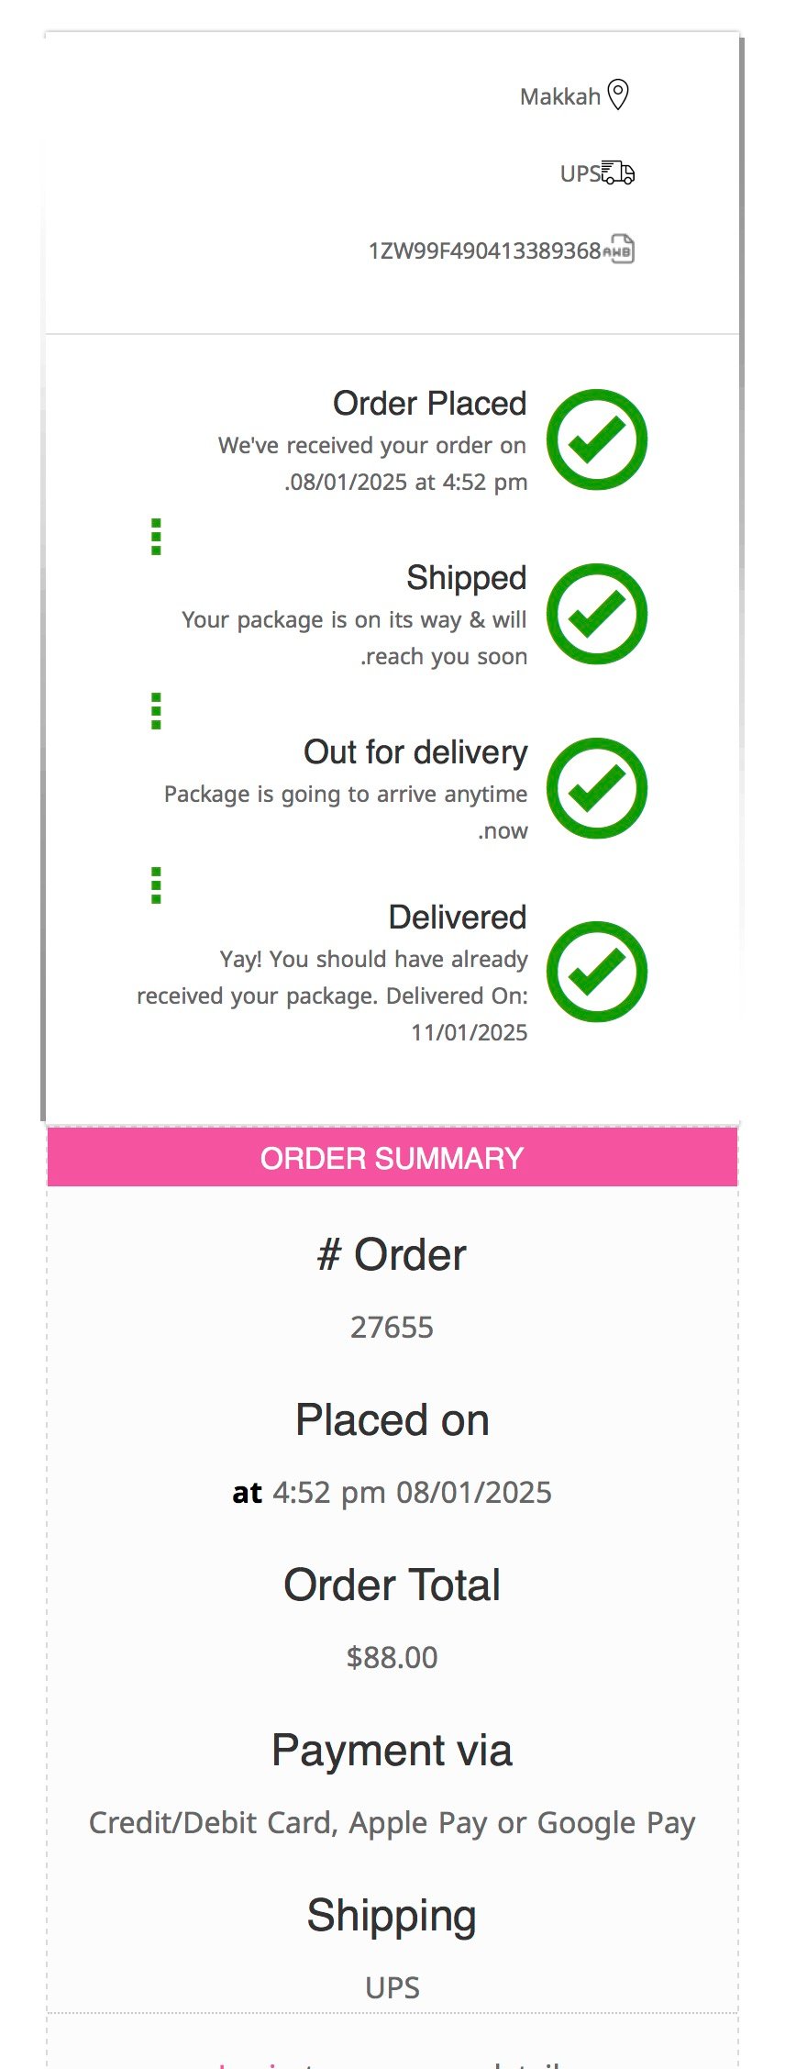Click the tracking number 1ZW99F490413389368
The width and height of the screenshot is (785, 2069).
[484, 250]
